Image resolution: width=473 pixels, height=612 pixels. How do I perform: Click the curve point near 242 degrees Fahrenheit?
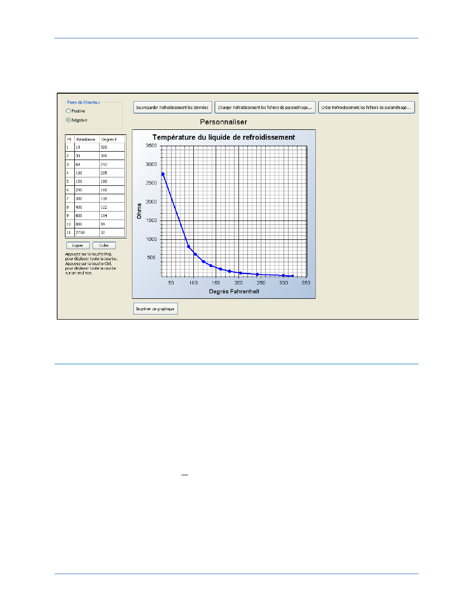[257, 274]
